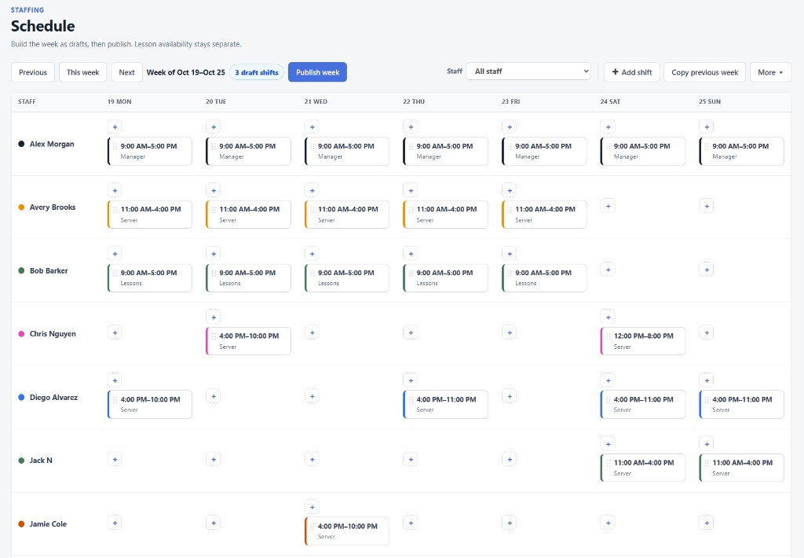Click the Jamie Cole staff name
This screenshot has height=558, width=804.
coord(48,524)
